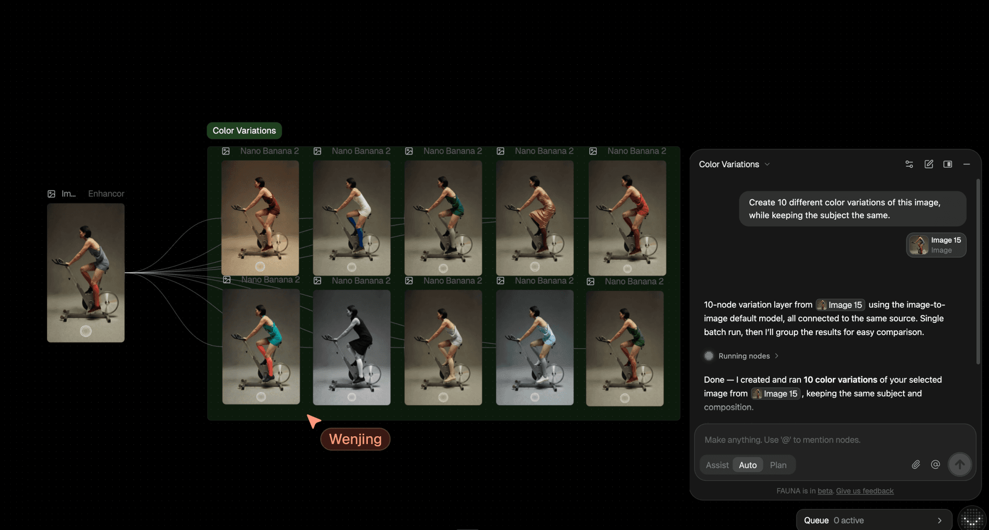
Task: Select the source Enhancor bike image
Action: [86, 273]
